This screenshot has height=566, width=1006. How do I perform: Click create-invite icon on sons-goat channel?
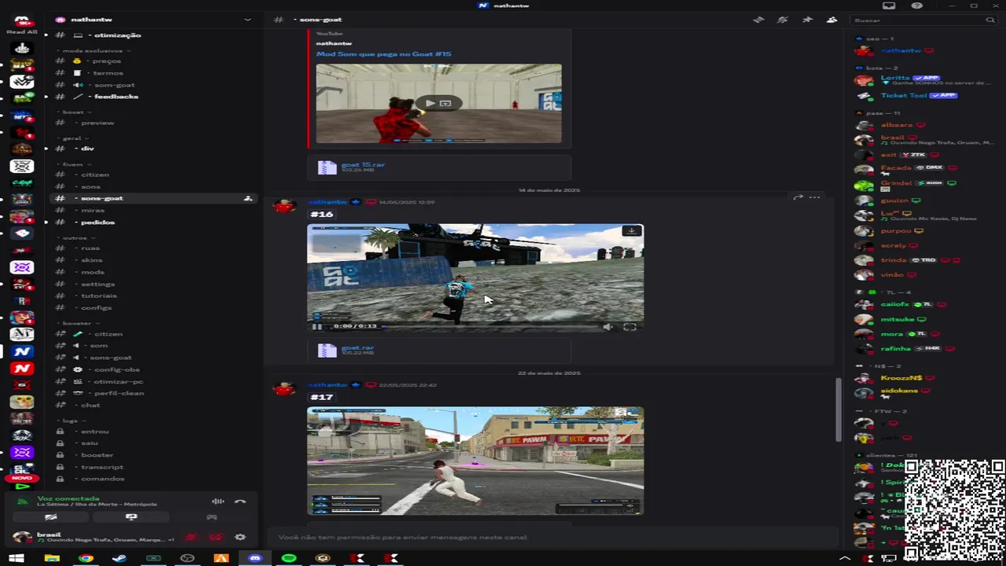click(x=248, y=198)
